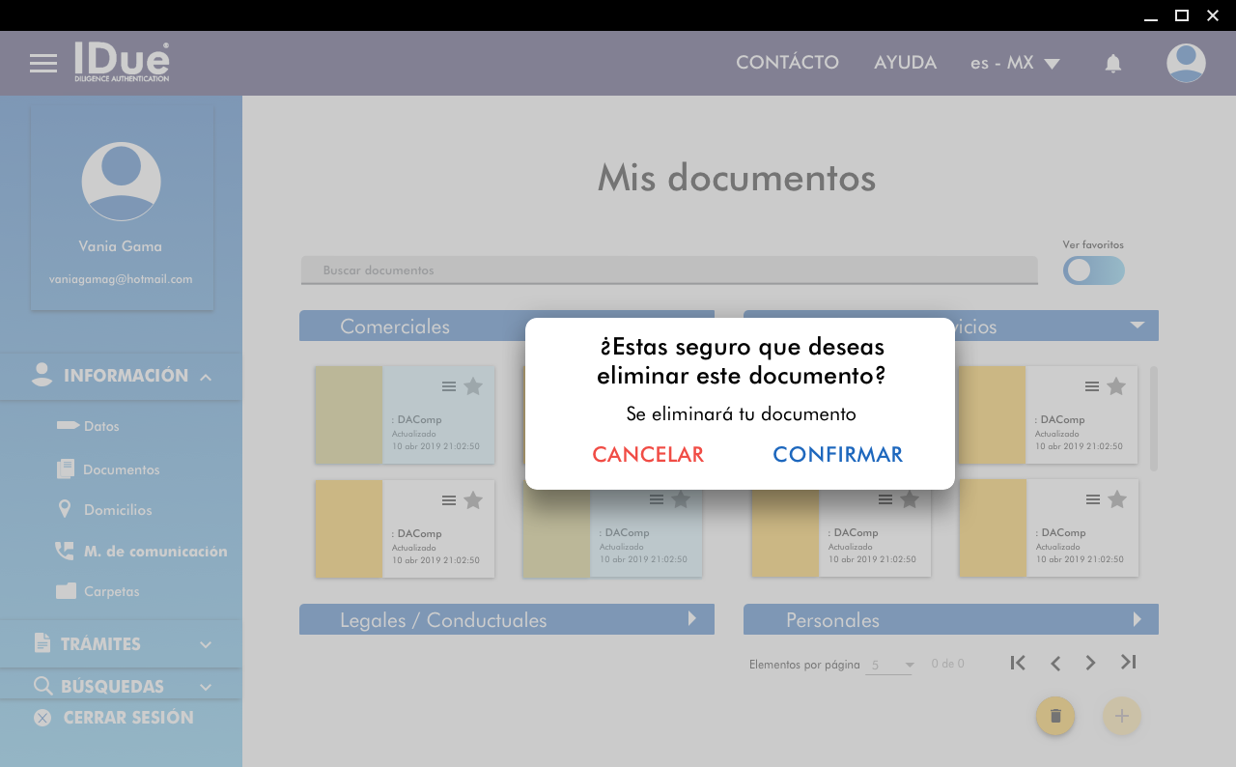Click the Buscar documentos search field

(x=668, y=270)
